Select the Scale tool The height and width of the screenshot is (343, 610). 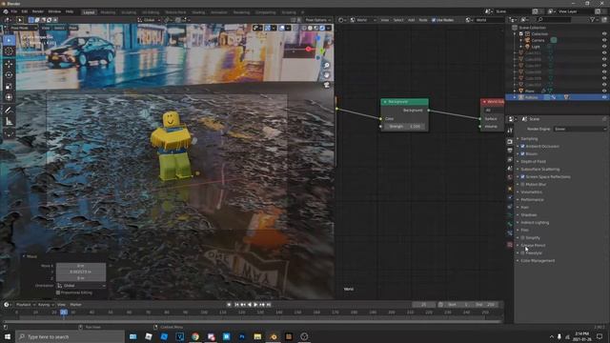[x=9, y=87]
